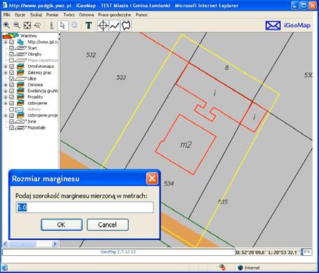
Task: Open the Pliki menu
Action: pyautogui.click(x=6, y=15)
